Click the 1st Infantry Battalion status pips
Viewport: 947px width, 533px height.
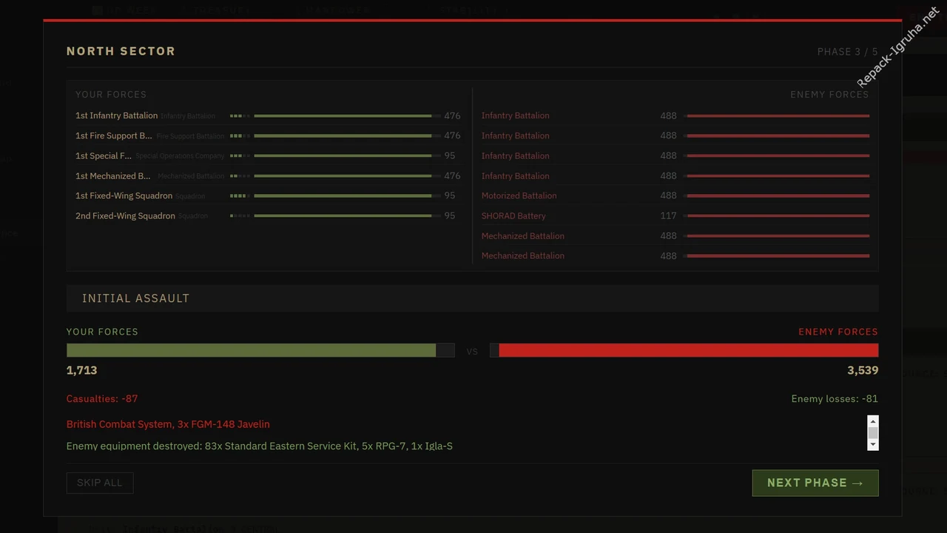point(240,115)
